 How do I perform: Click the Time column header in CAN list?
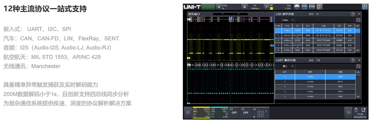click(287, 26)
